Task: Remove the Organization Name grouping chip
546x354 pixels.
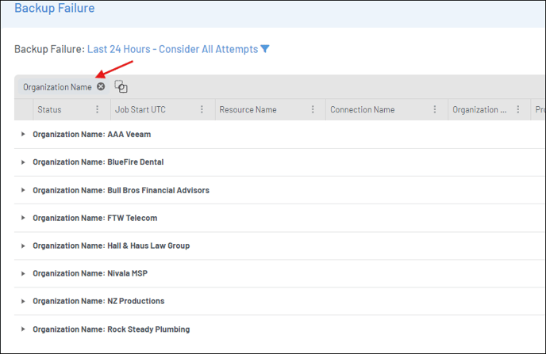Action: click(x=101, y=86)
